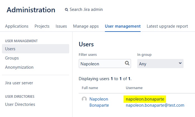Click the Search Jira admin field
Viewport: 195px width, 117px height.
click(86, 9)
